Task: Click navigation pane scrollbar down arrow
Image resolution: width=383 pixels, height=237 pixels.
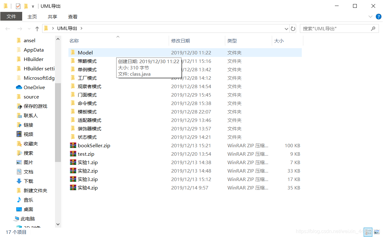Action: tap(58, 224)
